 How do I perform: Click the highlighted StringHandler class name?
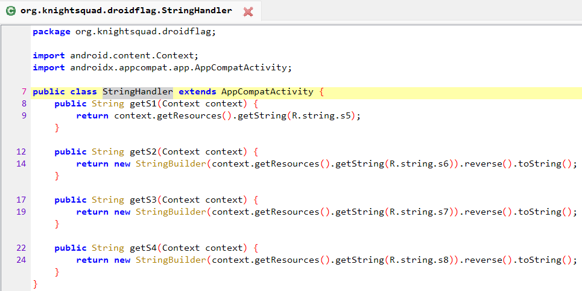tap(138, 91)
